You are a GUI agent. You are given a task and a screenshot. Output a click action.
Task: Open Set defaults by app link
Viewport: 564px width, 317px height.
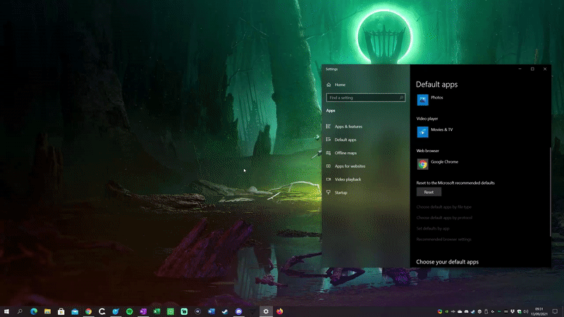click(x=433, y=228)
